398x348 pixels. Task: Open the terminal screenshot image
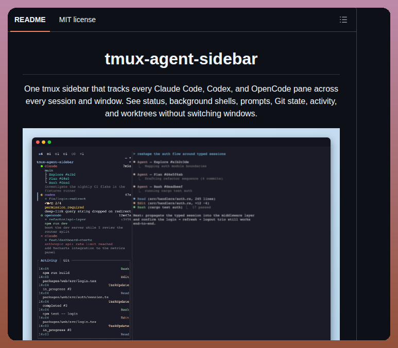pos(181,234)
